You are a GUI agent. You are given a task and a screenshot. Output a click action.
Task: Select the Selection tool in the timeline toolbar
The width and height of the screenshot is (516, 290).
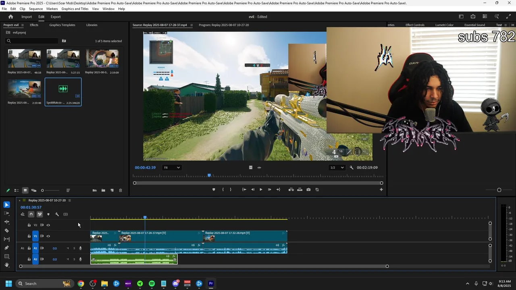click(6, 205)
